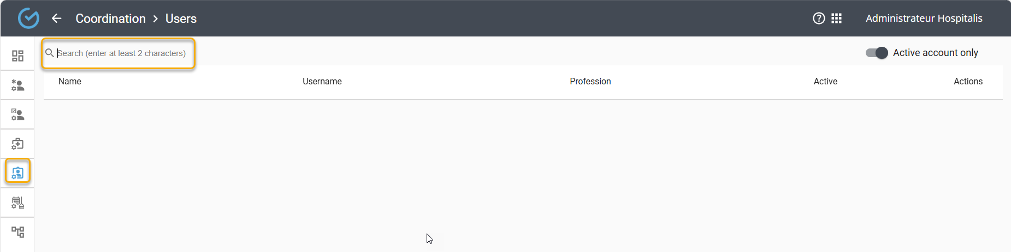Select the person with asterisk sidebar icon

coord(17,85)
